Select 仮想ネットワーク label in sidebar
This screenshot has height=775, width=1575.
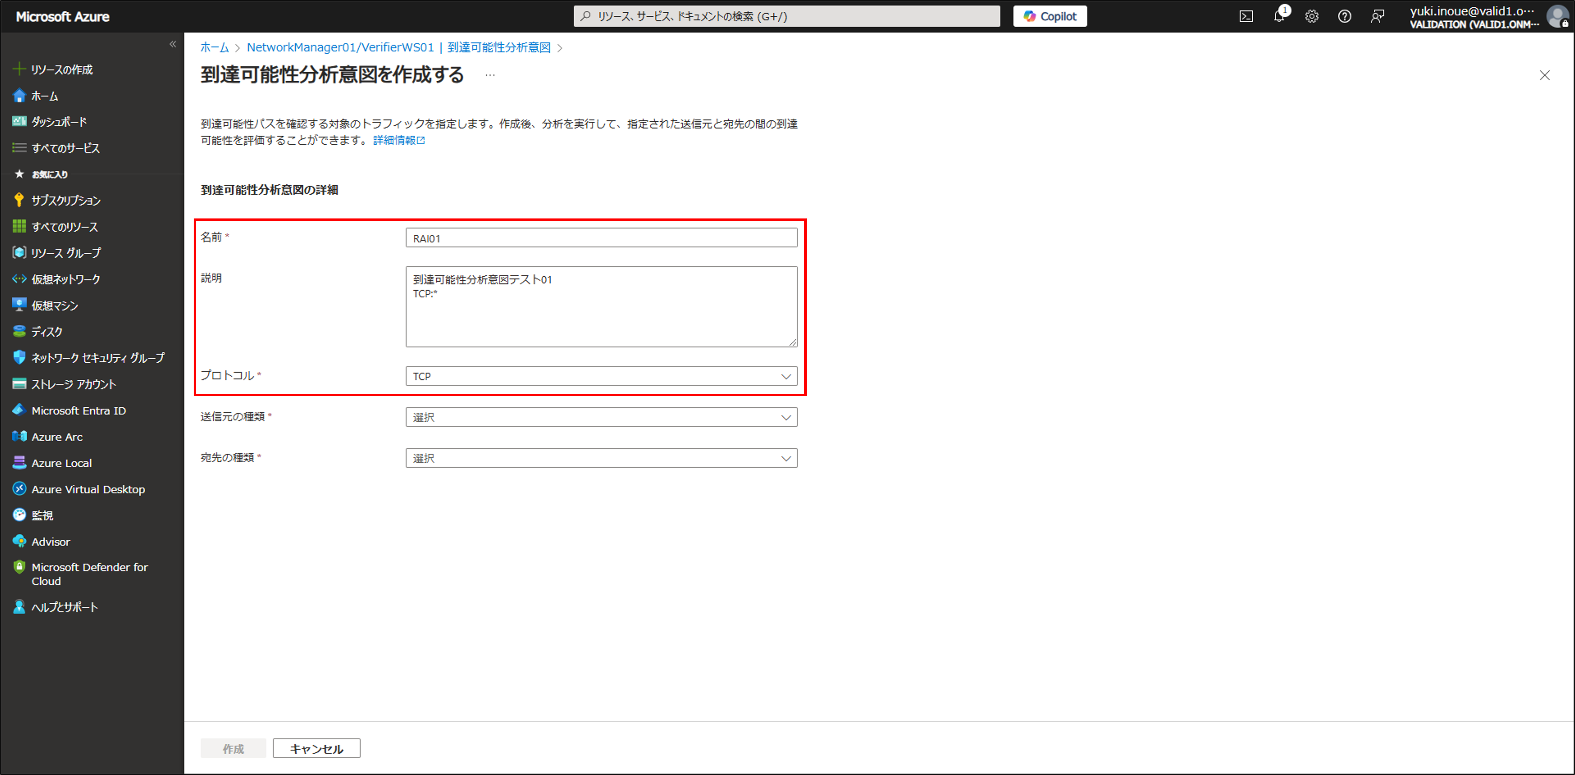coord(65,279)
